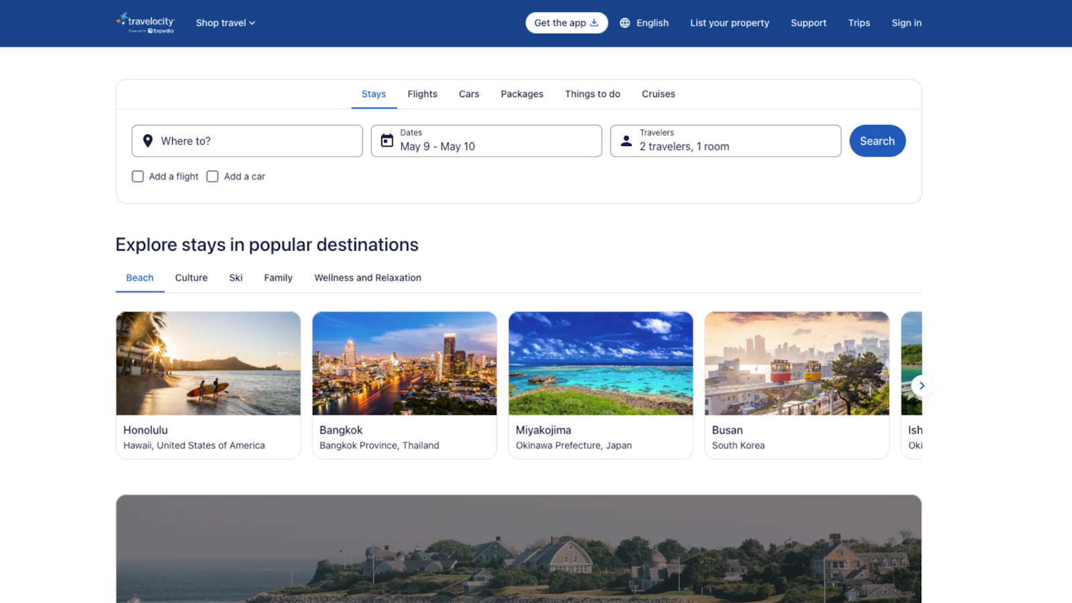Select the Beach destinations tab
1072x603 pixels.
[x=140, y=278]
